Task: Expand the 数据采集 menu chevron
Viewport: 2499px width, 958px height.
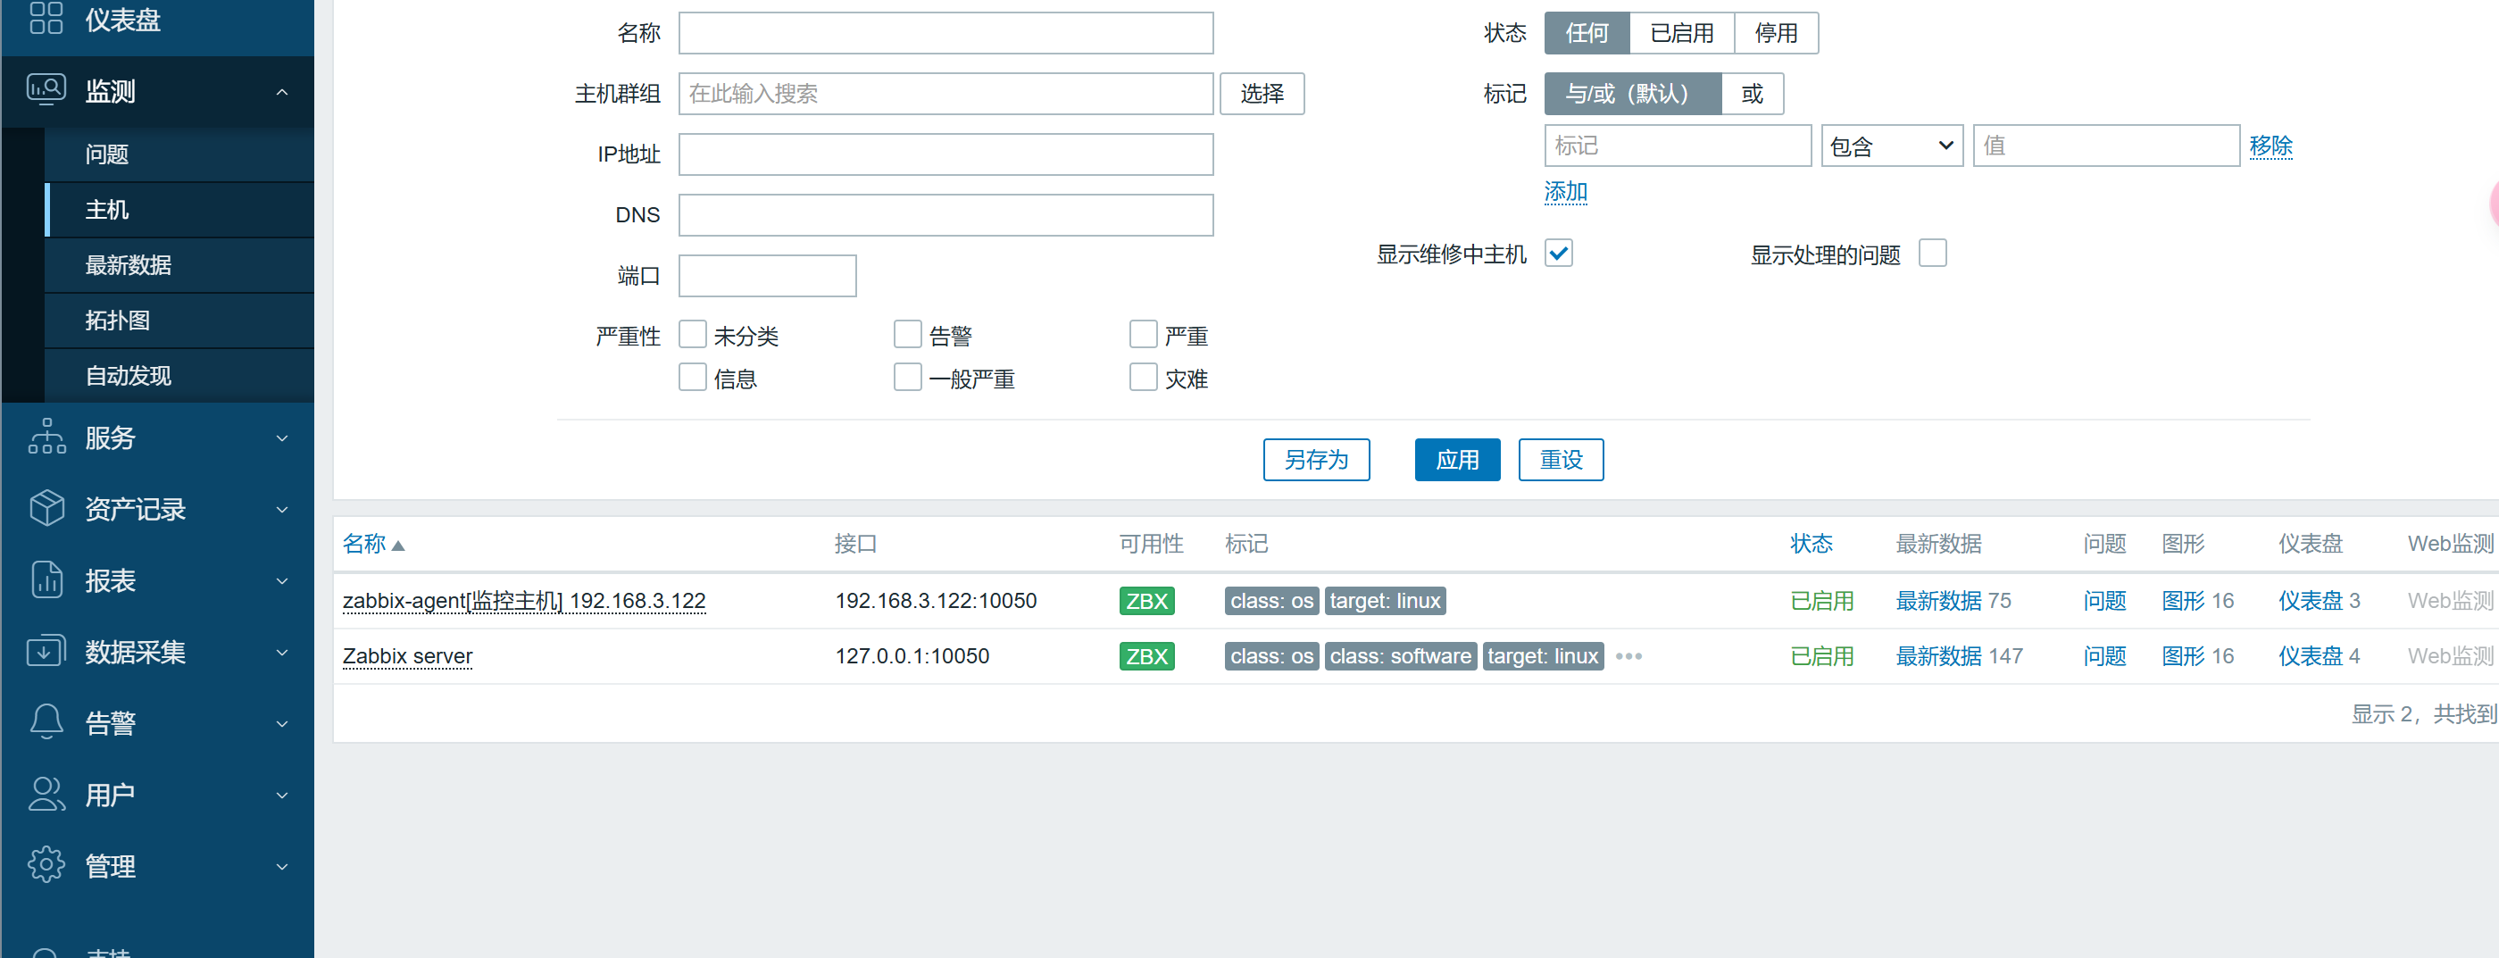Action: point(282,653)
